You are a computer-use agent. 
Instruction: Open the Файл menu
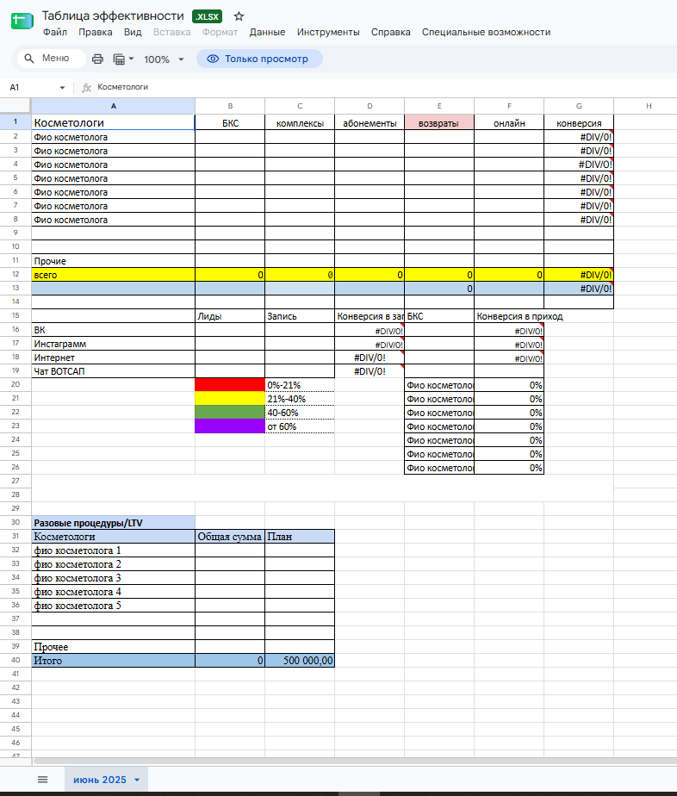pyautogui.click(x=55, y=32)
